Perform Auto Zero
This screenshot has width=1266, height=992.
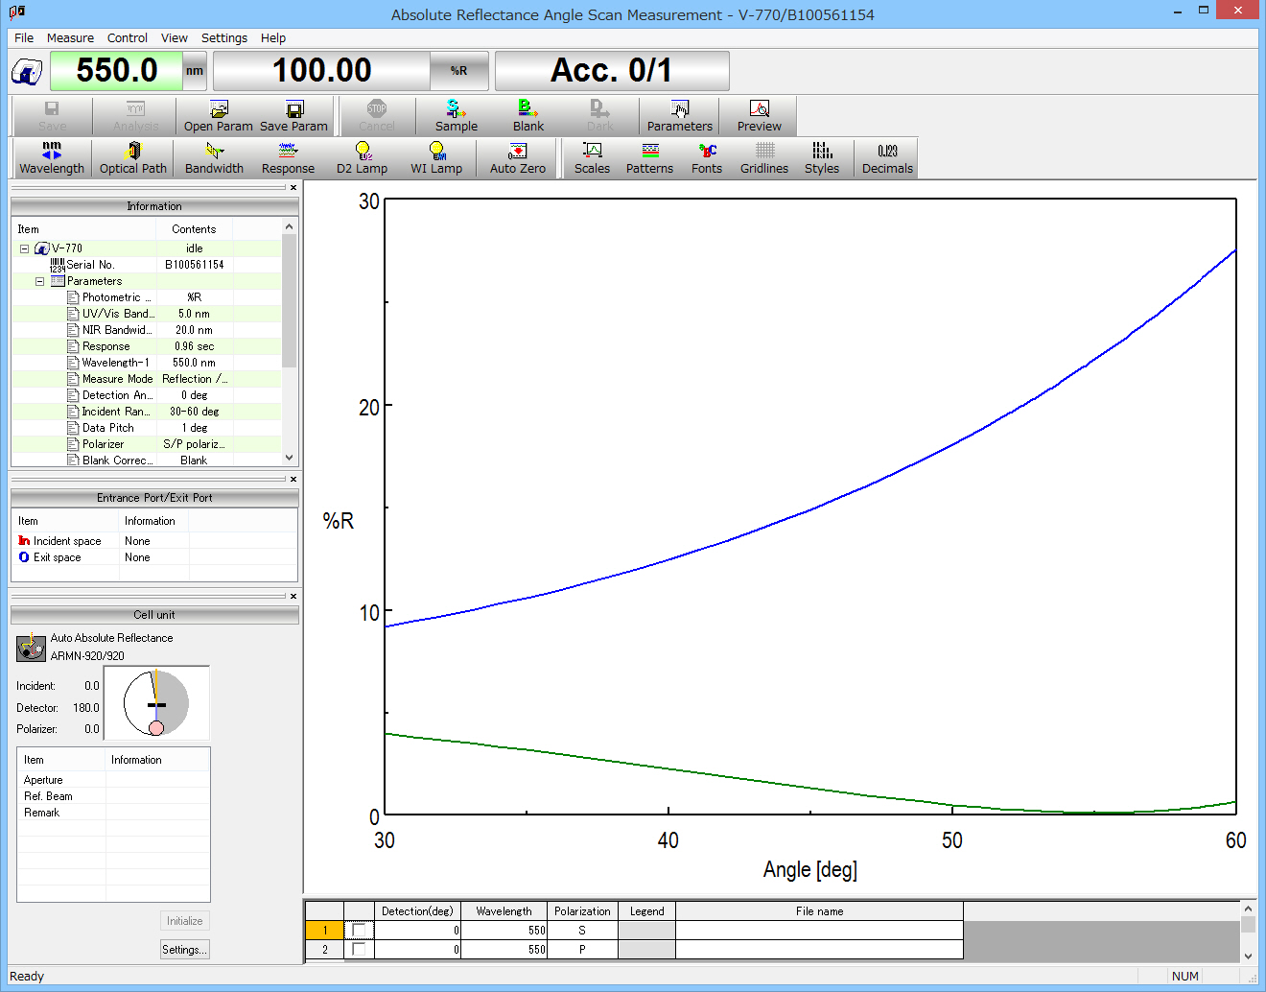[x=517, y=157]
